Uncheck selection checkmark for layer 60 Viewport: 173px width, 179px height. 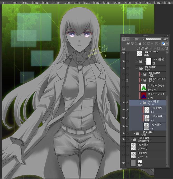tap(127, 126)
